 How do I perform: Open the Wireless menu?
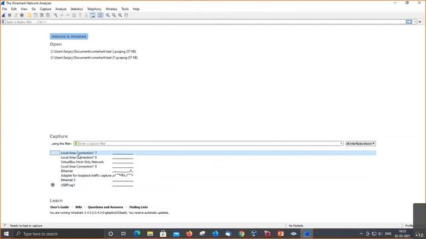111,9
